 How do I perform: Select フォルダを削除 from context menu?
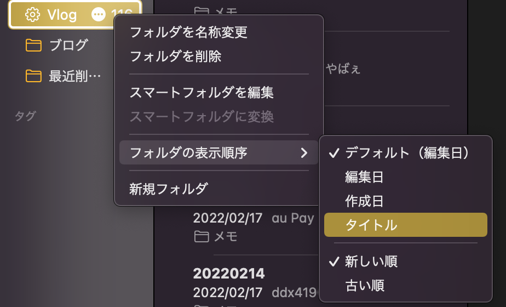point(219,56)
